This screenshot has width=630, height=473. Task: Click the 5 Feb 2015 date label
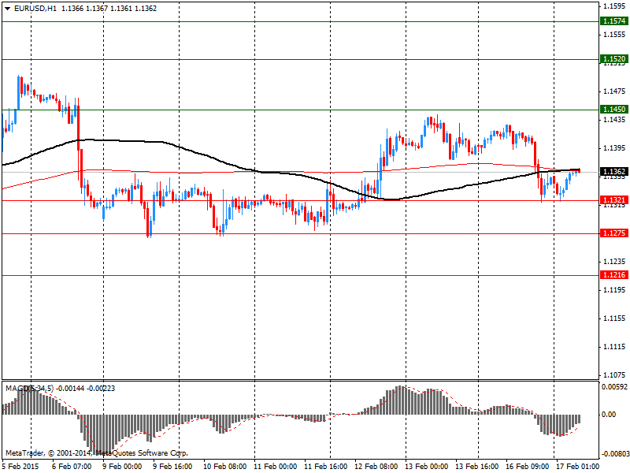click(20, 467)
